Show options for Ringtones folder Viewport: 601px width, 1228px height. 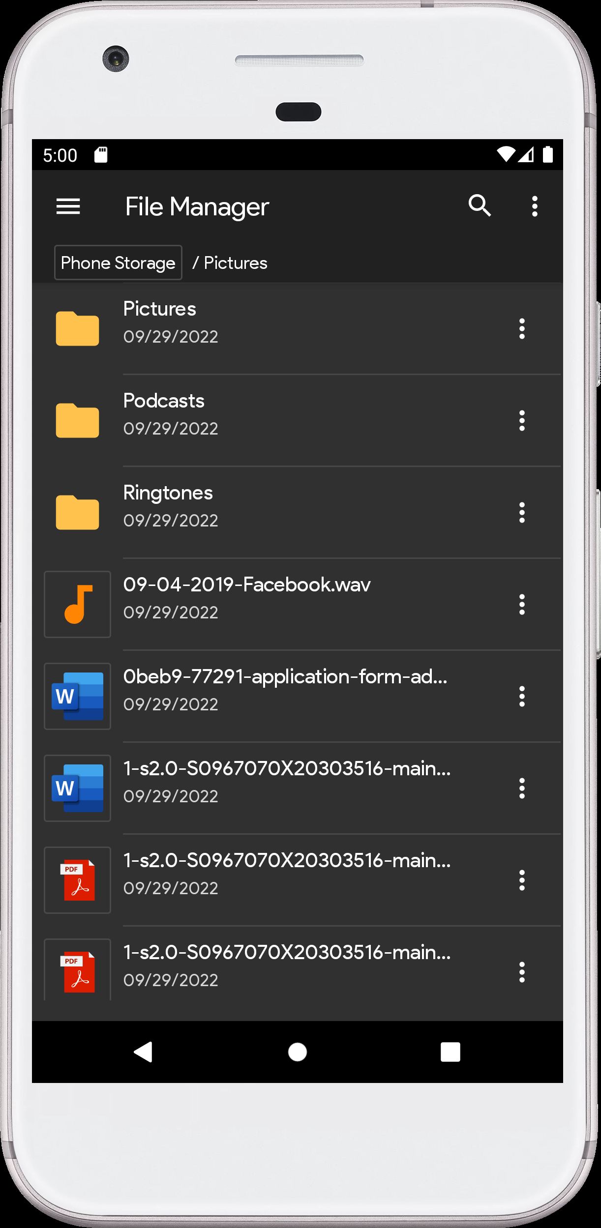[522, 512]
